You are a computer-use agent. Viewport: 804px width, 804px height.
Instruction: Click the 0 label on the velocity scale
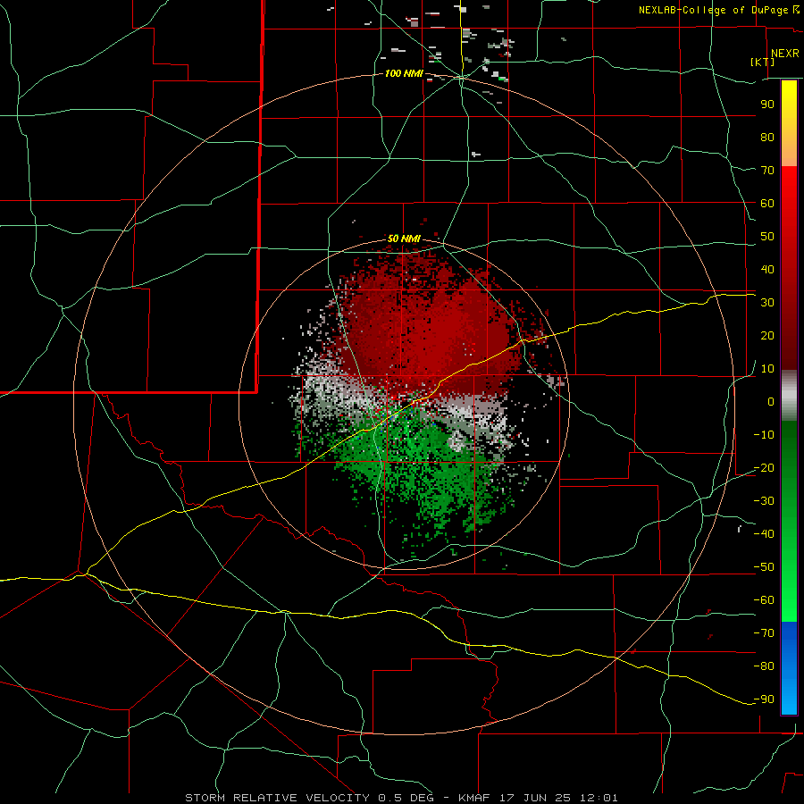[x=771, y=402]
